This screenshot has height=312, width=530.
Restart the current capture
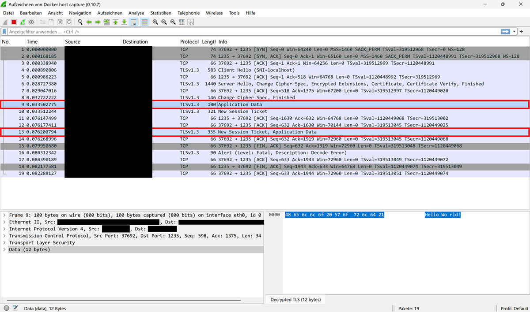[23, 22]
